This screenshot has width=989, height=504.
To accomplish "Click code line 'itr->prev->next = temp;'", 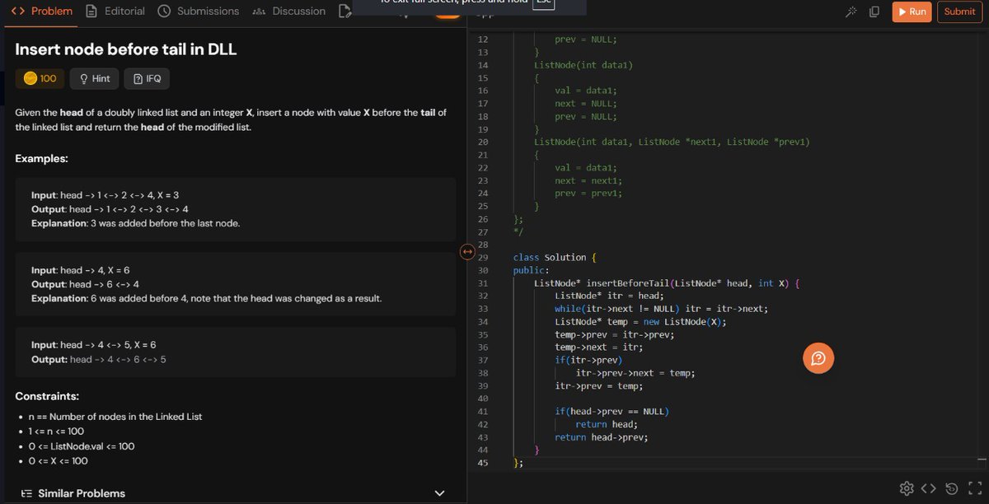I will tap(635, 373).
